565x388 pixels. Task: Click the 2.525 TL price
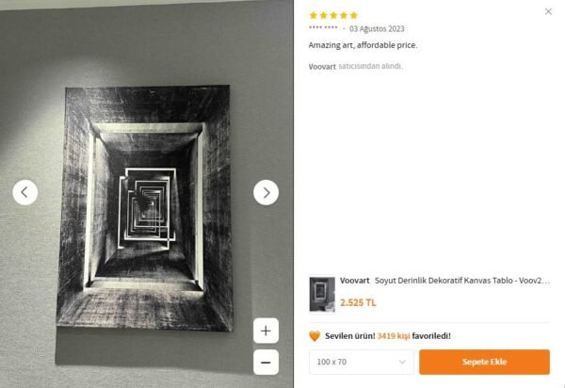[x=358, y=302]
